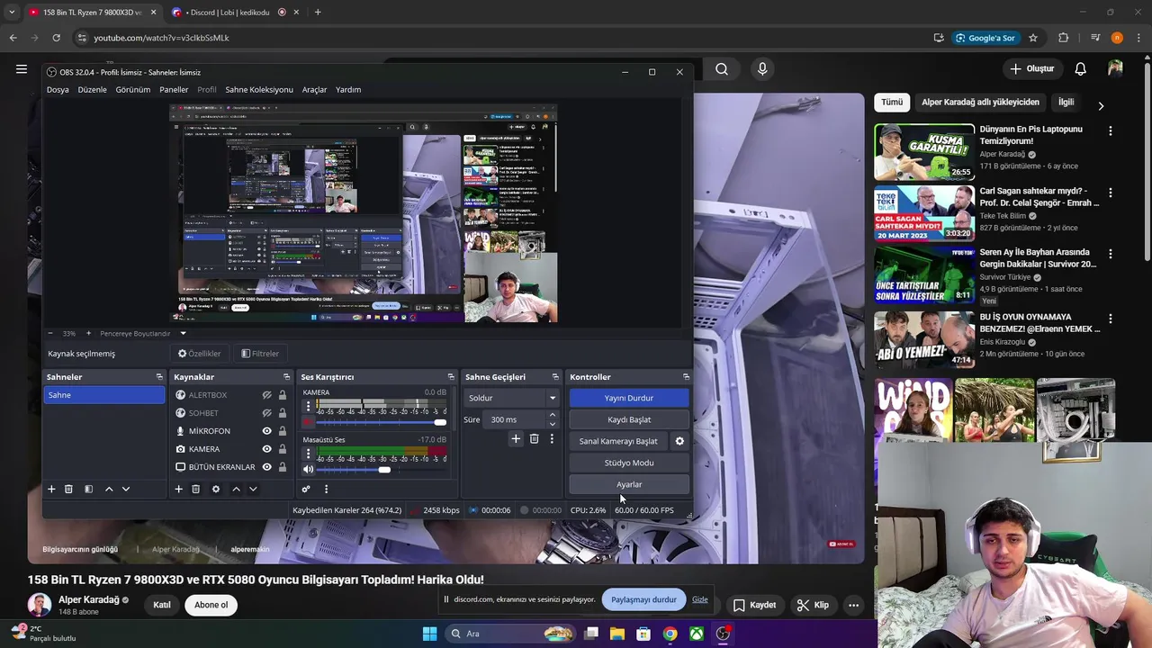Open source properties gear in Kaynaklar panel

point(215,489)
